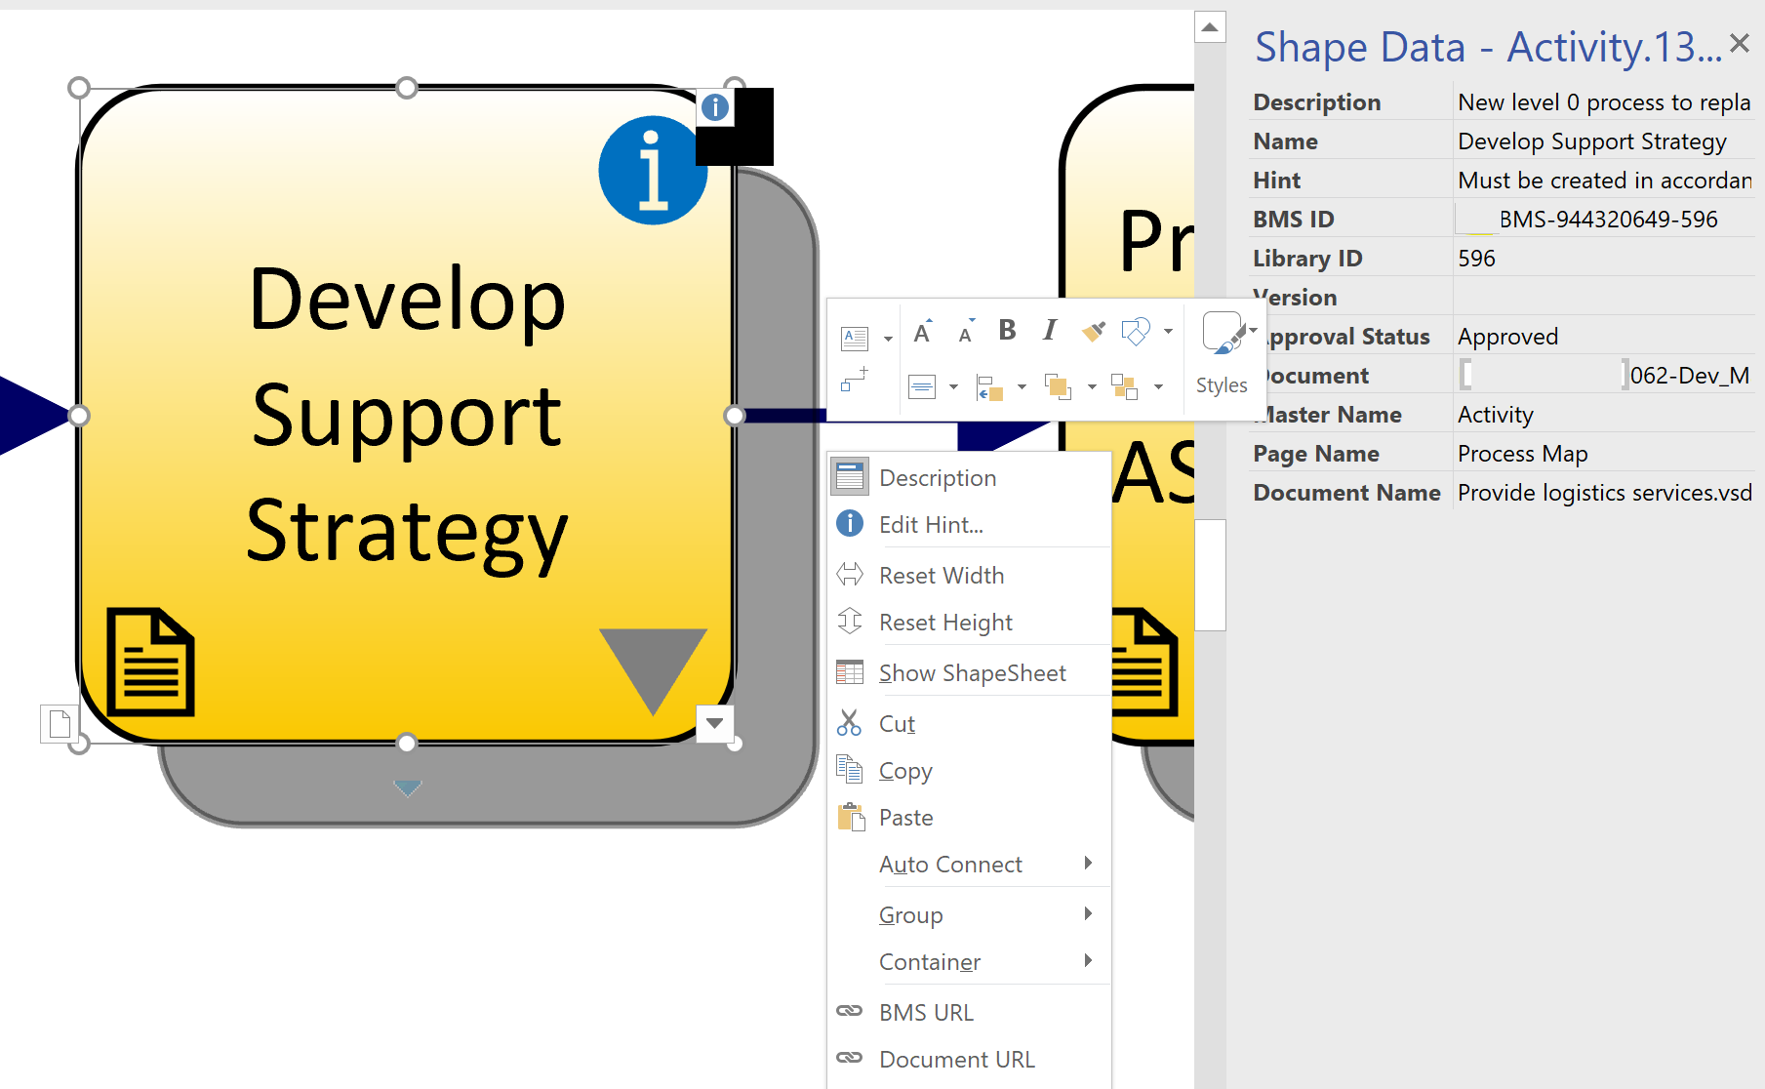Open the Group submenu
The width and height of the screenshot is (1765, 1089).
point(910,914)
